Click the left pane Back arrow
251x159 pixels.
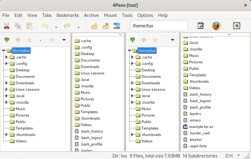click(30, 40)
